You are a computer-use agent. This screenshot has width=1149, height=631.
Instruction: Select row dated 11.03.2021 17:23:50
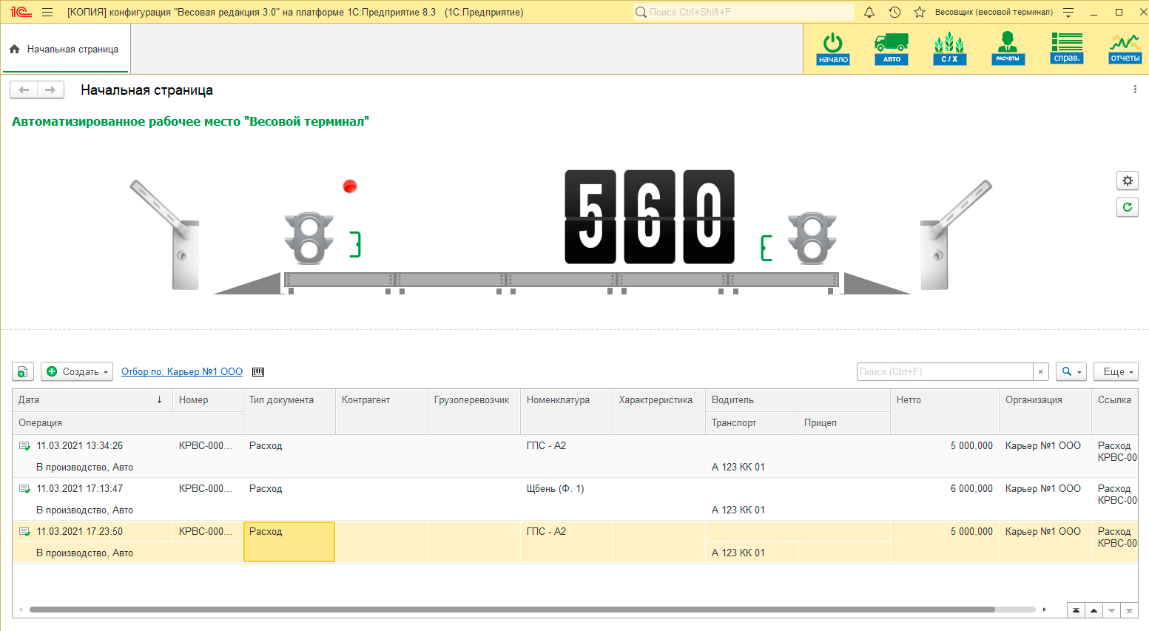pyautogui.click(x=575, y=542)
